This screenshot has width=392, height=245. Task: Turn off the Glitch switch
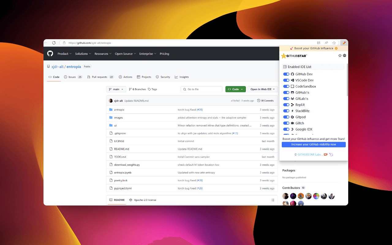(x=286, y=123)
